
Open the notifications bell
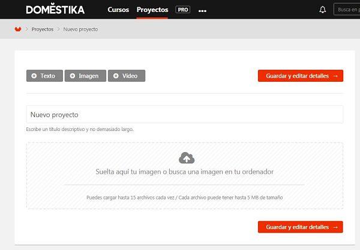(x=323, y=10)
